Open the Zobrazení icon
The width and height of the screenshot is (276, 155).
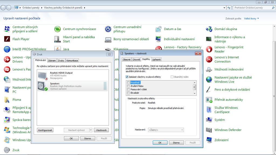209,140
